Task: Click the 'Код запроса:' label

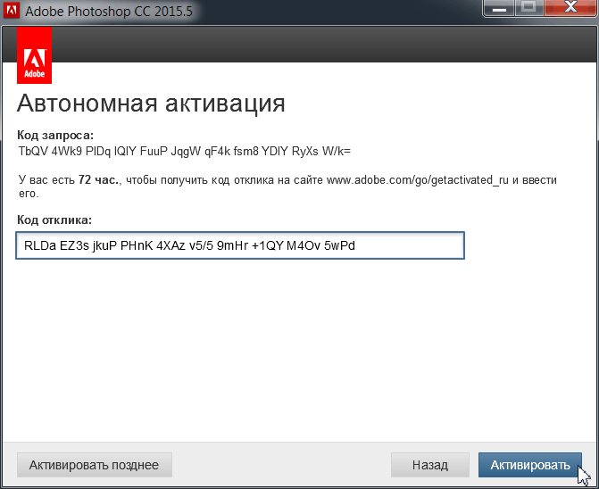Action: pyautogui.click(x=55, y=135)
